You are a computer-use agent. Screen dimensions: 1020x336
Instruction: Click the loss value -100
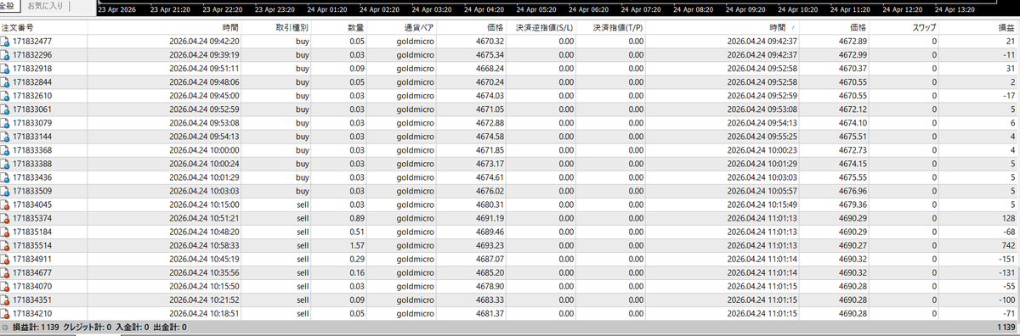tap(1006, 300)
